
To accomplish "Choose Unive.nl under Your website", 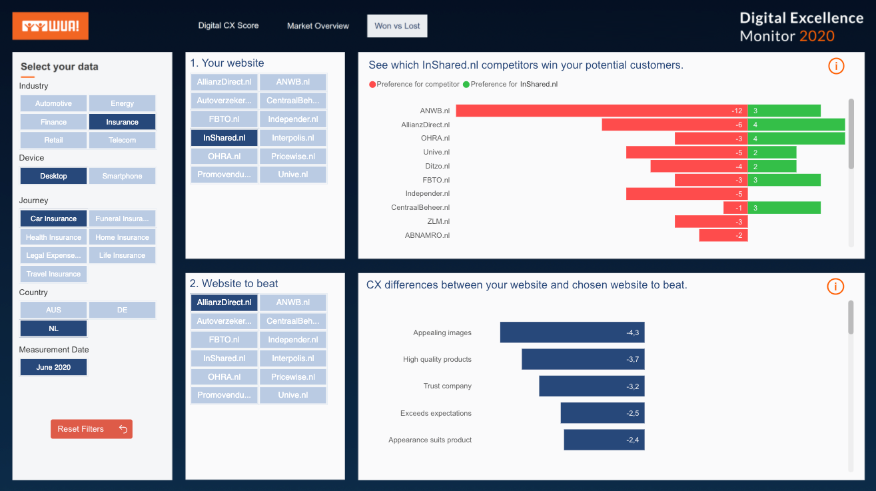I will (x=293, y=175).
